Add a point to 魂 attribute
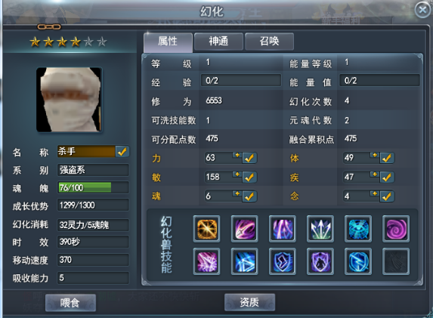The width and height of the screenshot is (433, 318). 237,193
